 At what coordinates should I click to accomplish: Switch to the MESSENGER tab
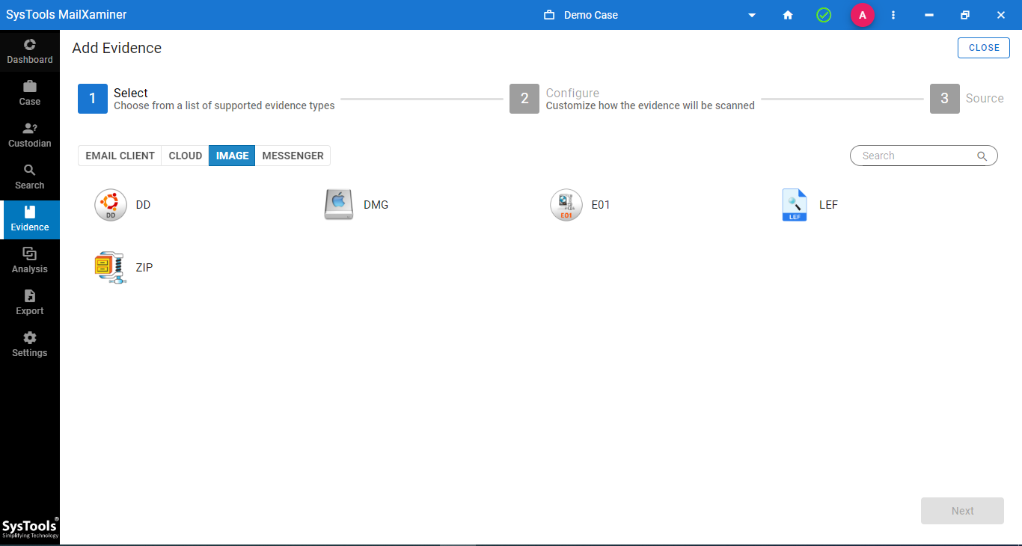[293, 156]
